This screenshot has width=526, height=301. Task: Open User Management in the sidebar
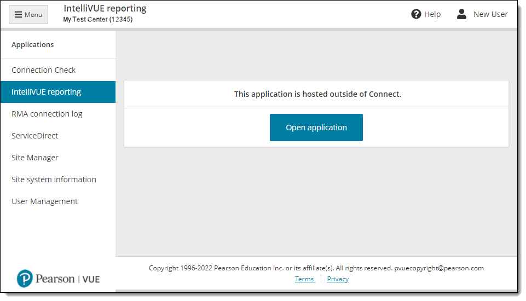click(45, 201)
